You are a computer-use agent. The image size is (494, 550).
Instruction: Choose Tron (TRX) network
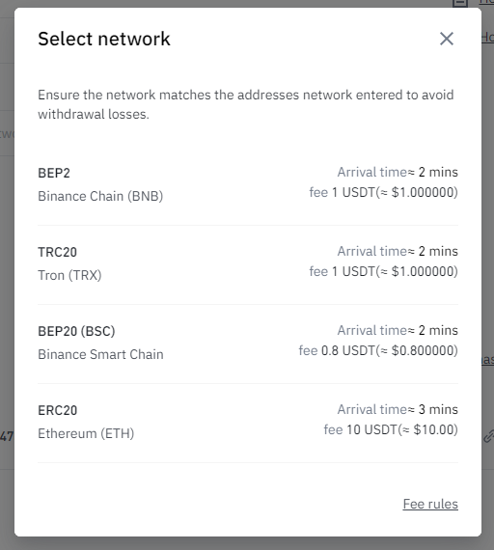69,275
